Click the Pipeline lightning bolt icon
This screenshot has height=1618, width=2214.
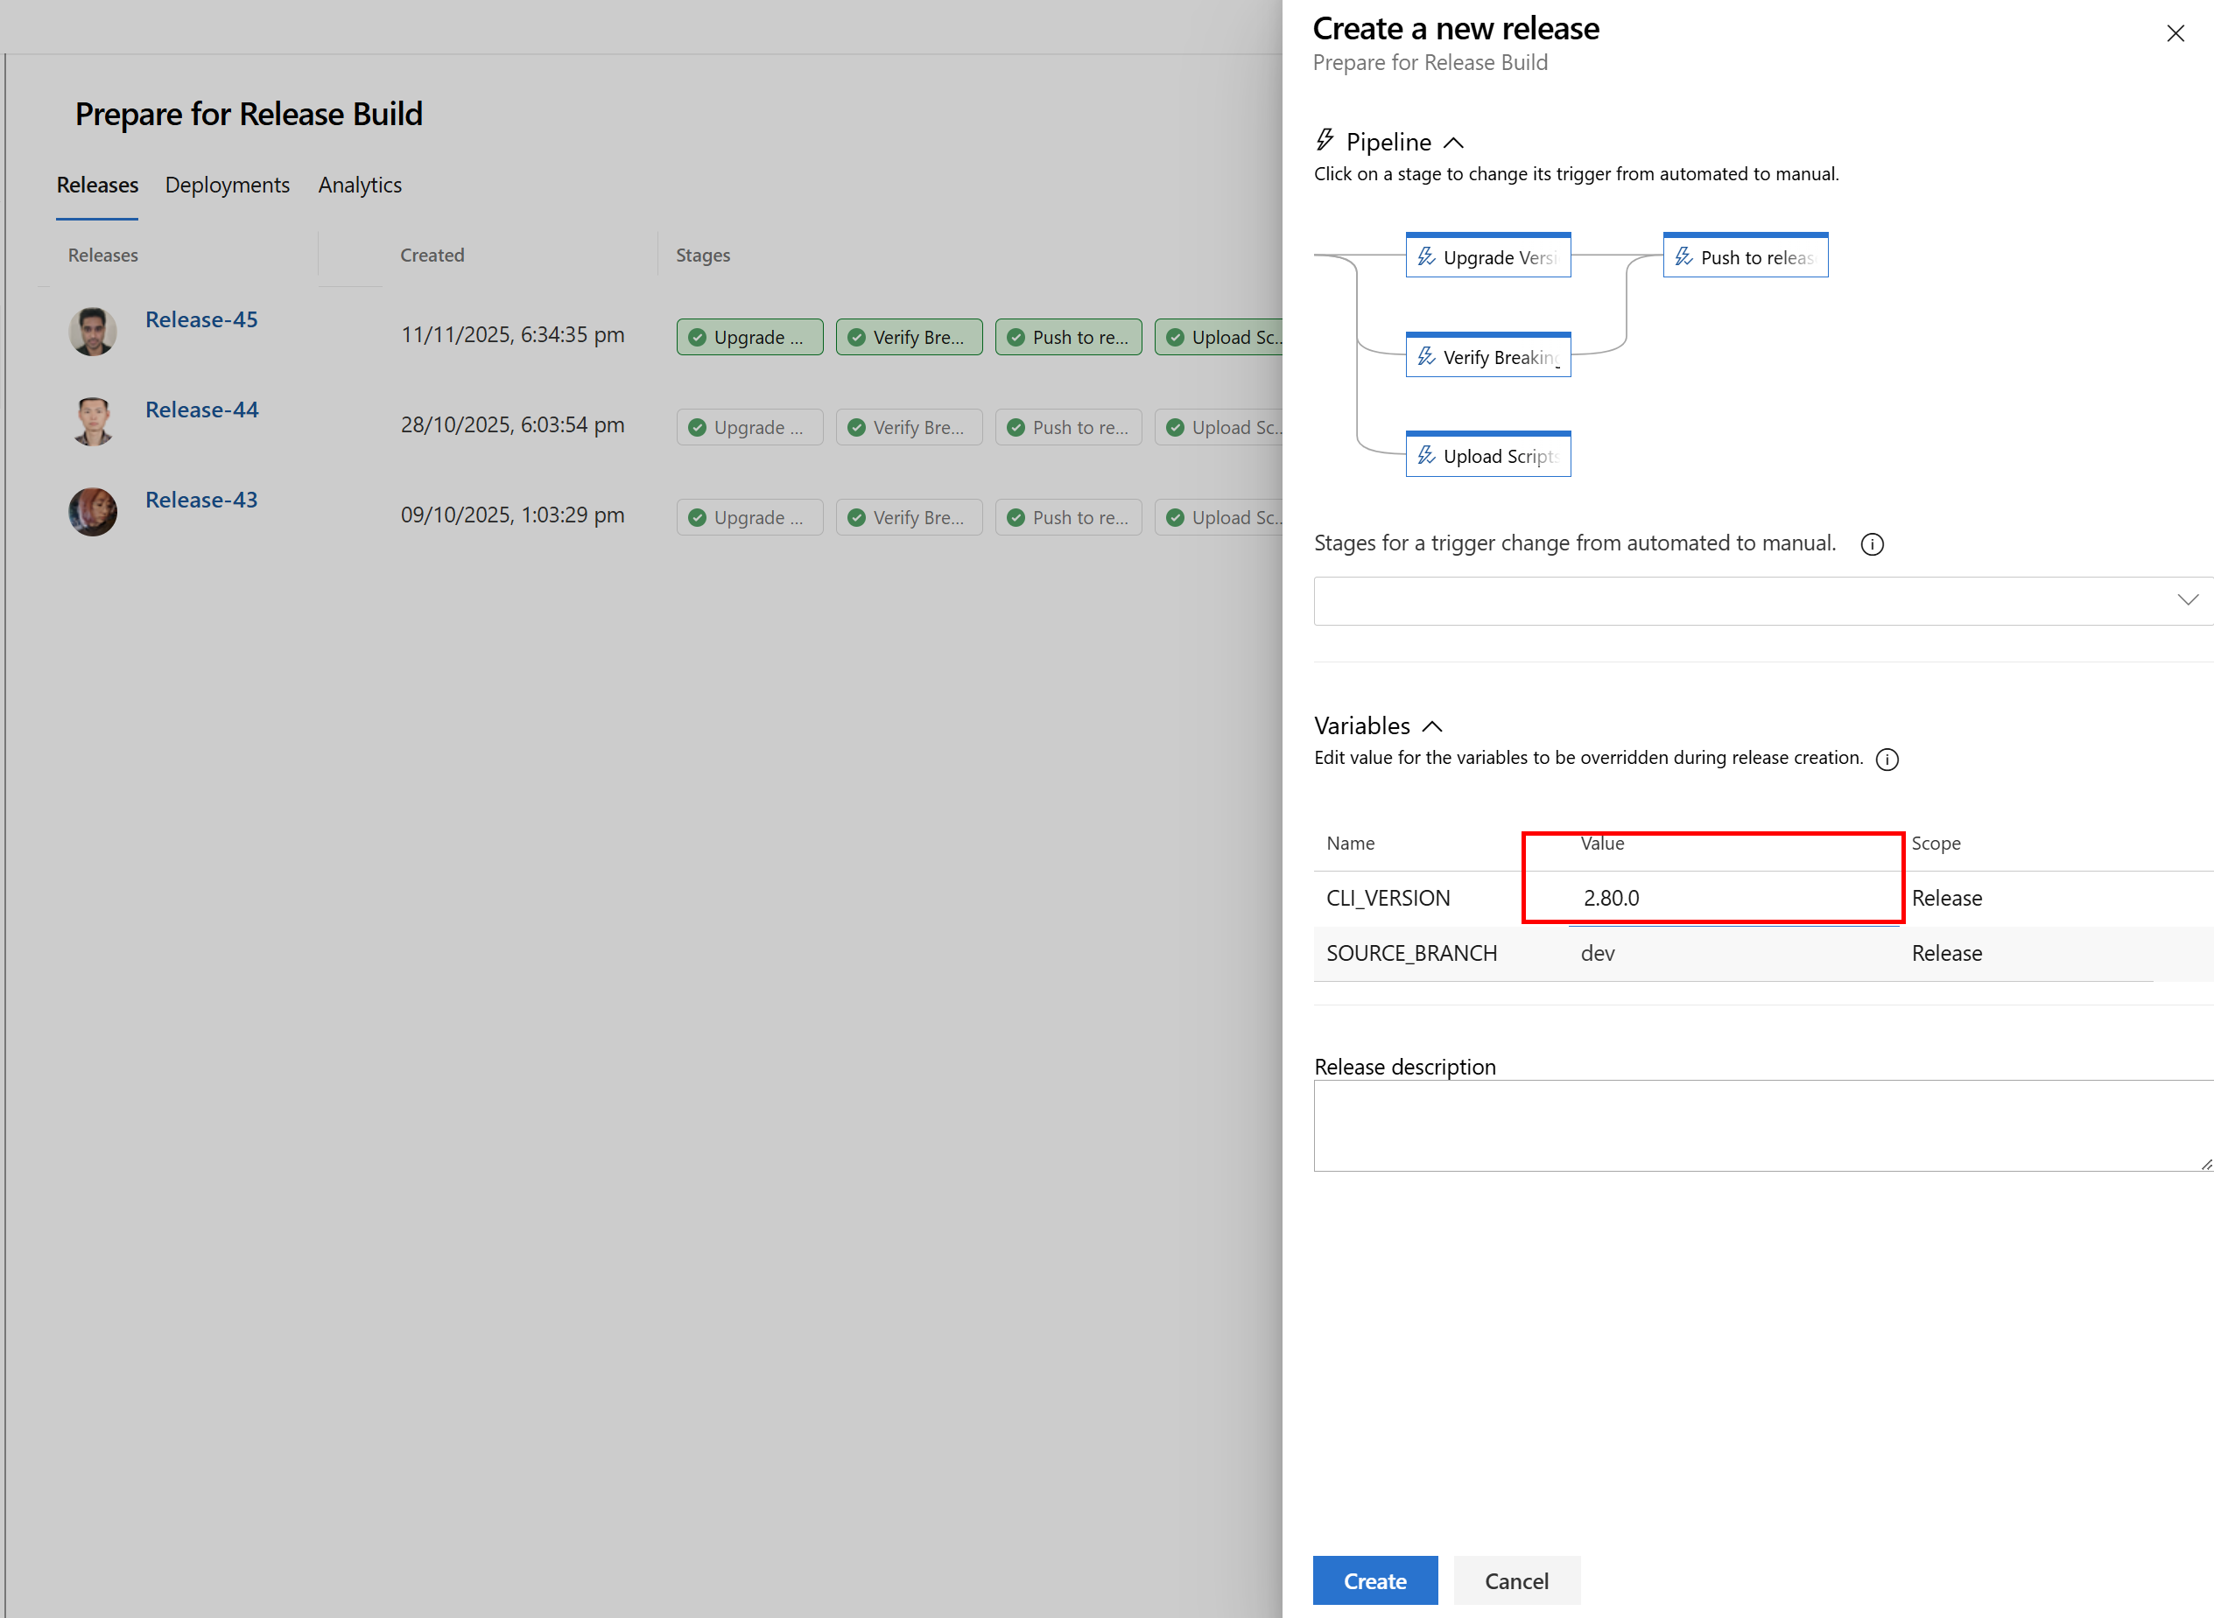pyautogui.click(x=1325, y=140)
